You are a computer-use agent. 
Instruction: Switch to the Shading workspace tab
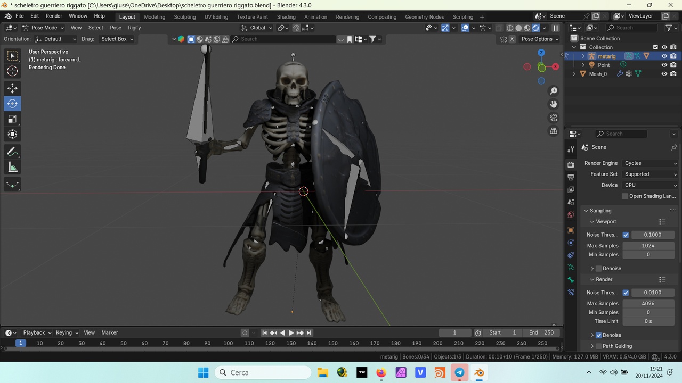pyautogui.click(x=286, y=17)
